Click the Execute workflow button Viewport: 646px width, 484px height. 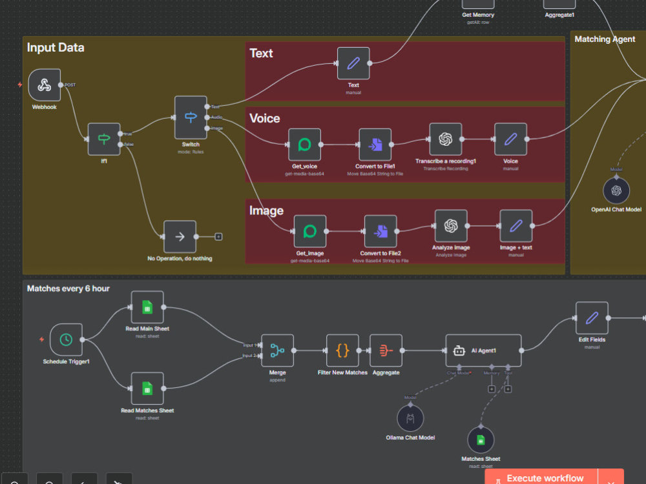[541, 478]
